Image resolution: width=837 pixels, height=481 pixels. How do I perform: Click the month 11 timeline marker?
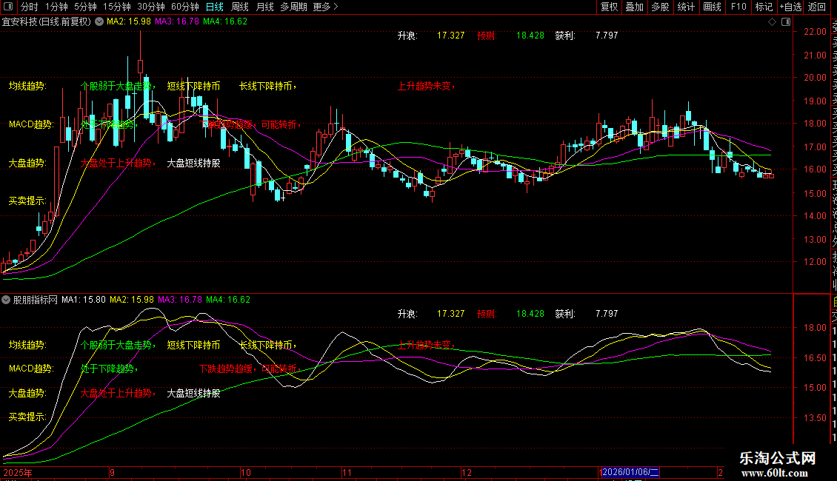(x=347, y=472)
